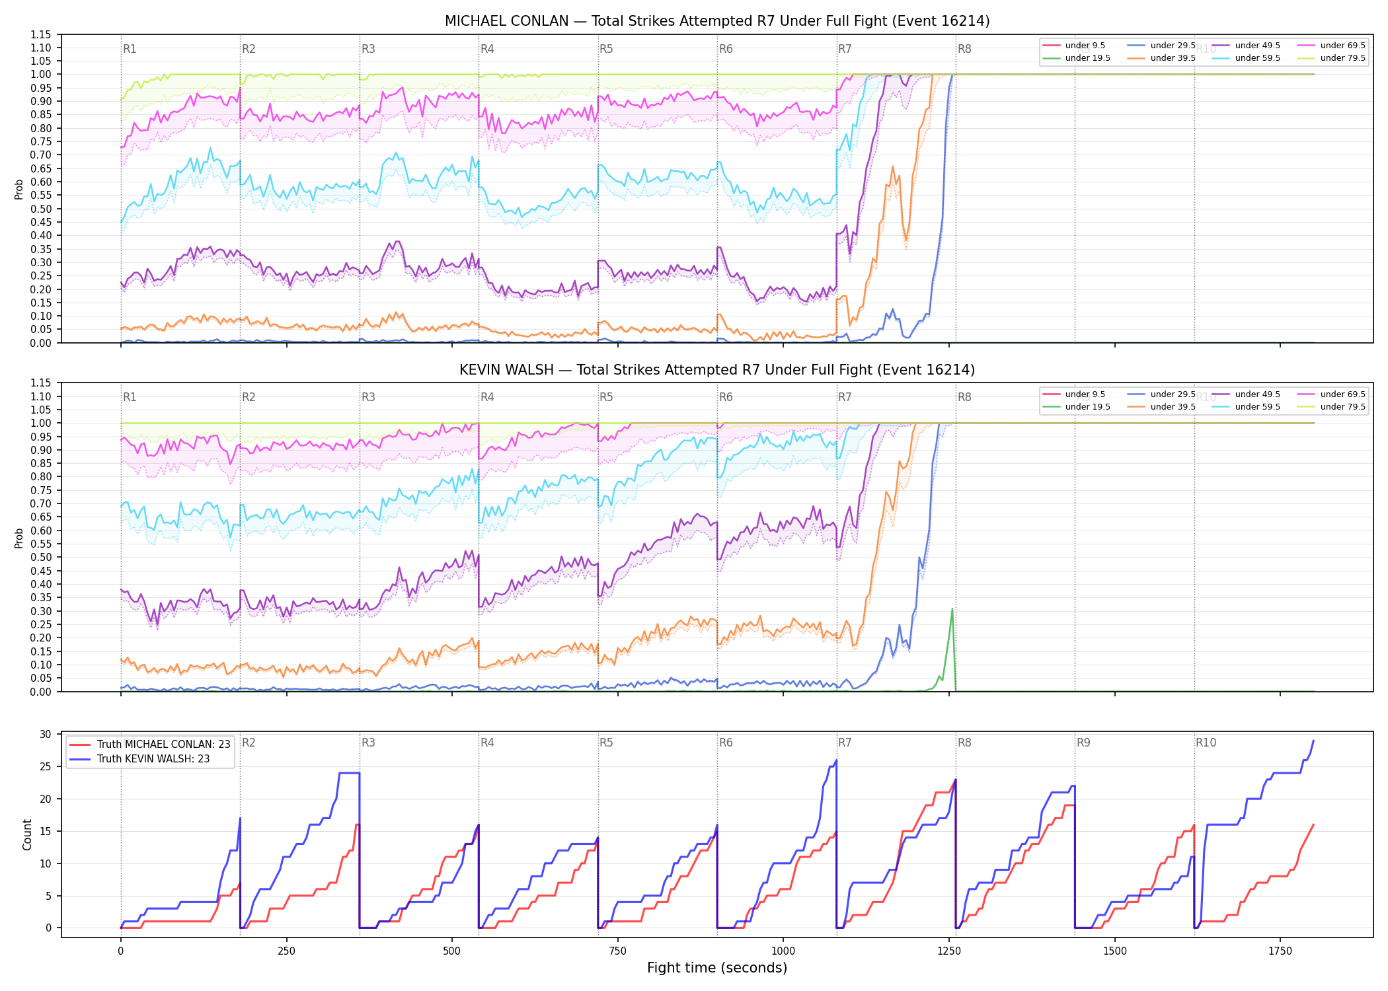Click the R5 round marker in Walsh chart
Screen dimensions: 1388x991
pyautogui.click(x=606, y=397)
